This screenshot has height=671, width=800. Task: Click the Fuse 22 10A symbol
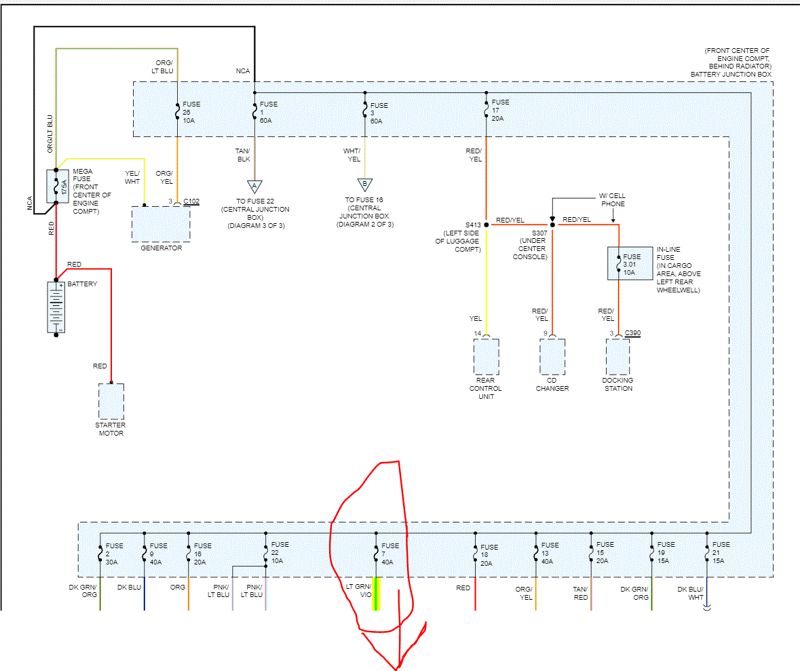click(x=266, y=553)
